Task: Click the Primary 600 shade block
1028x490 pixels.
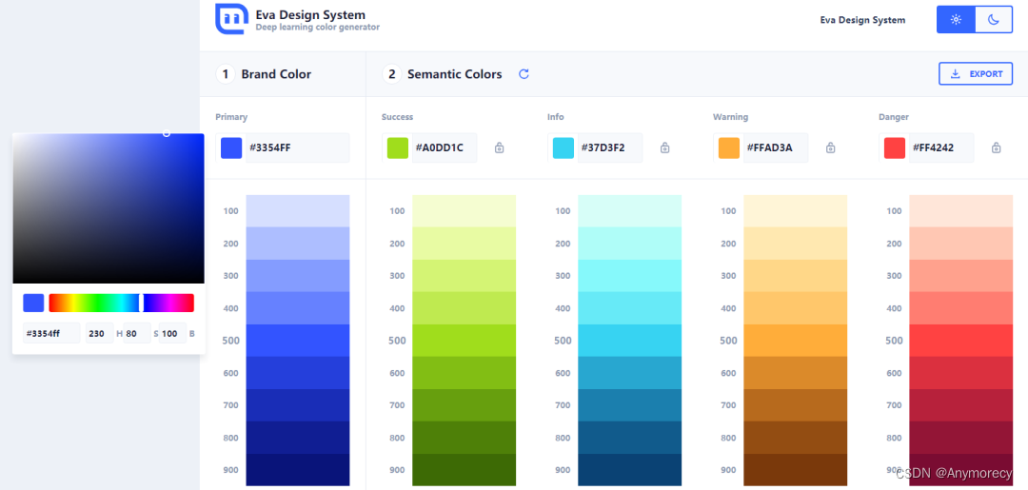Action: coord(298,373)
